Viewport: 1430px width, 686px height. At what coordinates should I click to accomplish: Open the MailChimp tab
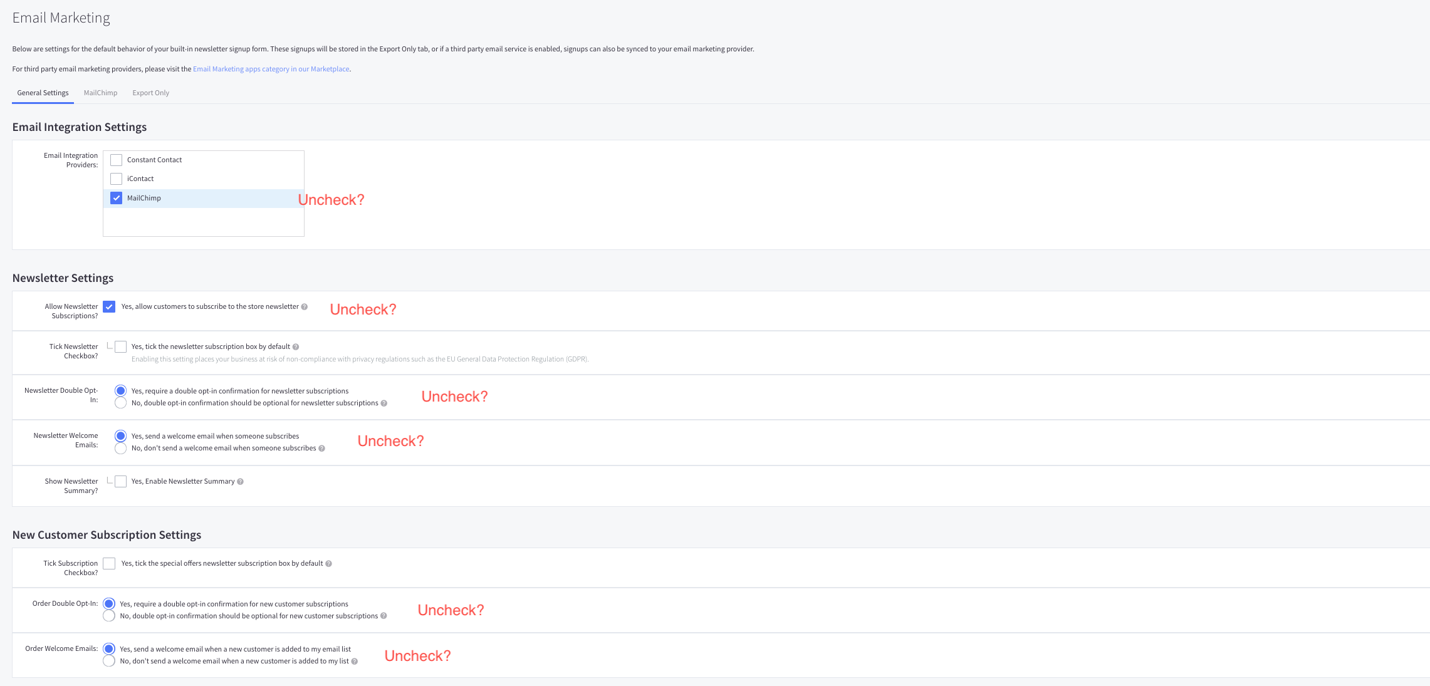100,93
